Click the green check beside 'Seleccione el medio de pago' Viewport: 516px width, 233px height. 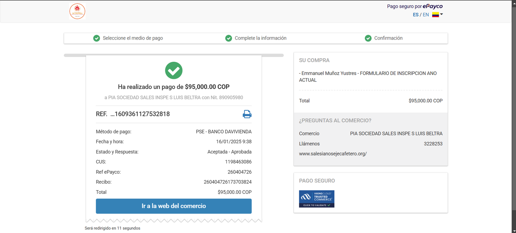point(96,38)
